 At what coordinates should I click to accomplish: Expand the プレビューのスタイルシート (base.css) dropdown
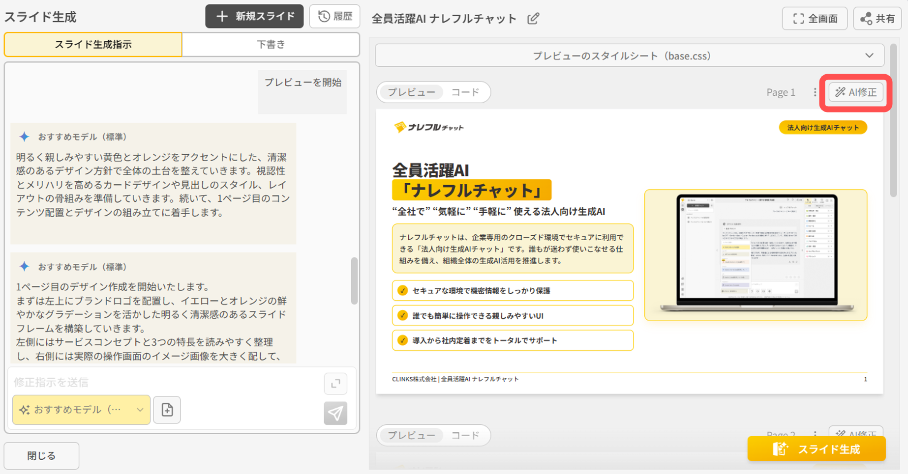[629, 56]
